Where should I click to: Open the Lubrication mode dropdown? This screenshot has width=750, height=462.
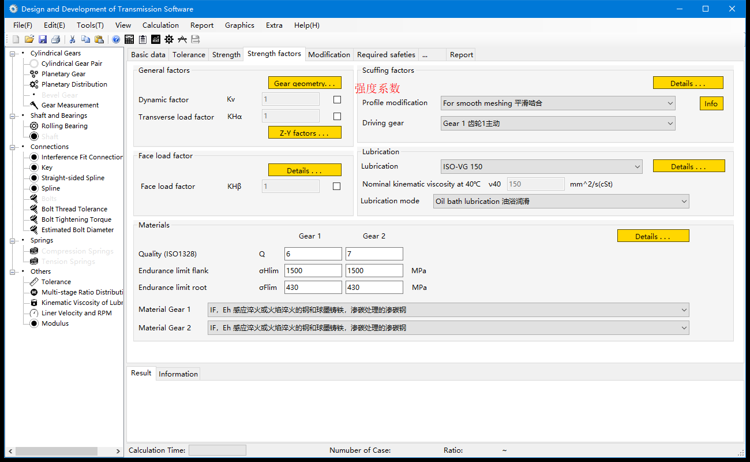561,202
